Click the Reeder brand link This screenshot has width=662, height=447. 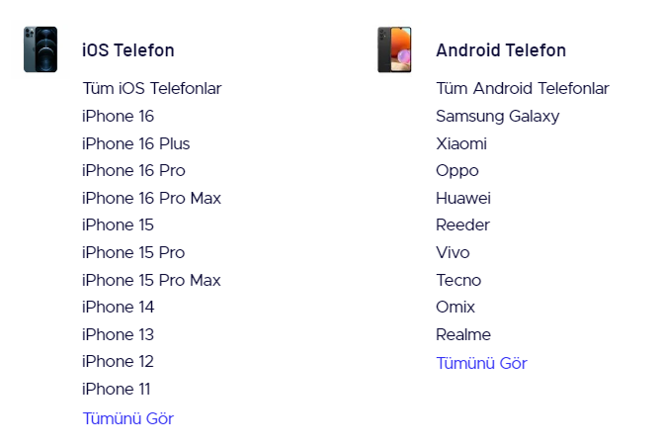pyautogui.click(x=462, y=224)
